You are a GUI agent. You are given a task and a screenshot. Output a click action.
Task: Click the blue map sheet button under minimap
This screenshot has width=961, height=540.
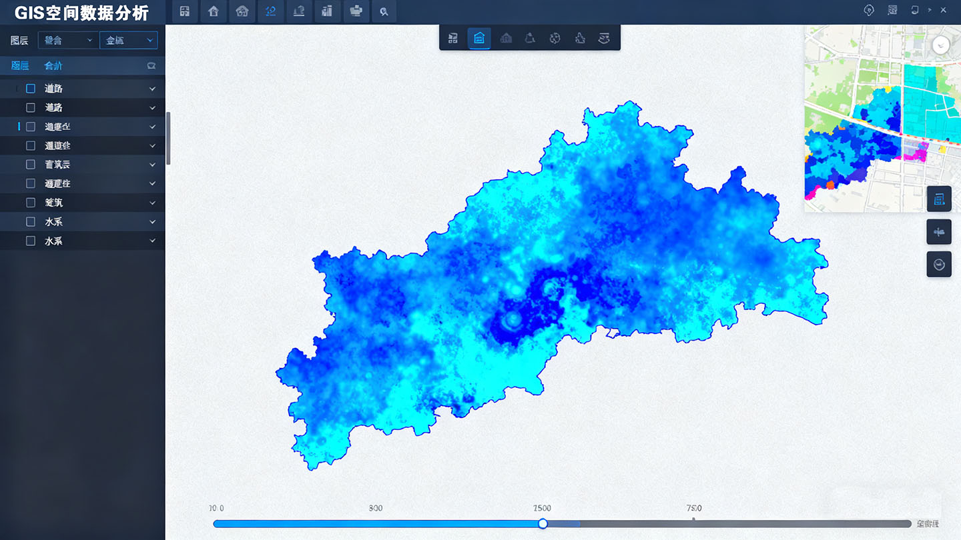pyautogui.click(x=939, y=199)
